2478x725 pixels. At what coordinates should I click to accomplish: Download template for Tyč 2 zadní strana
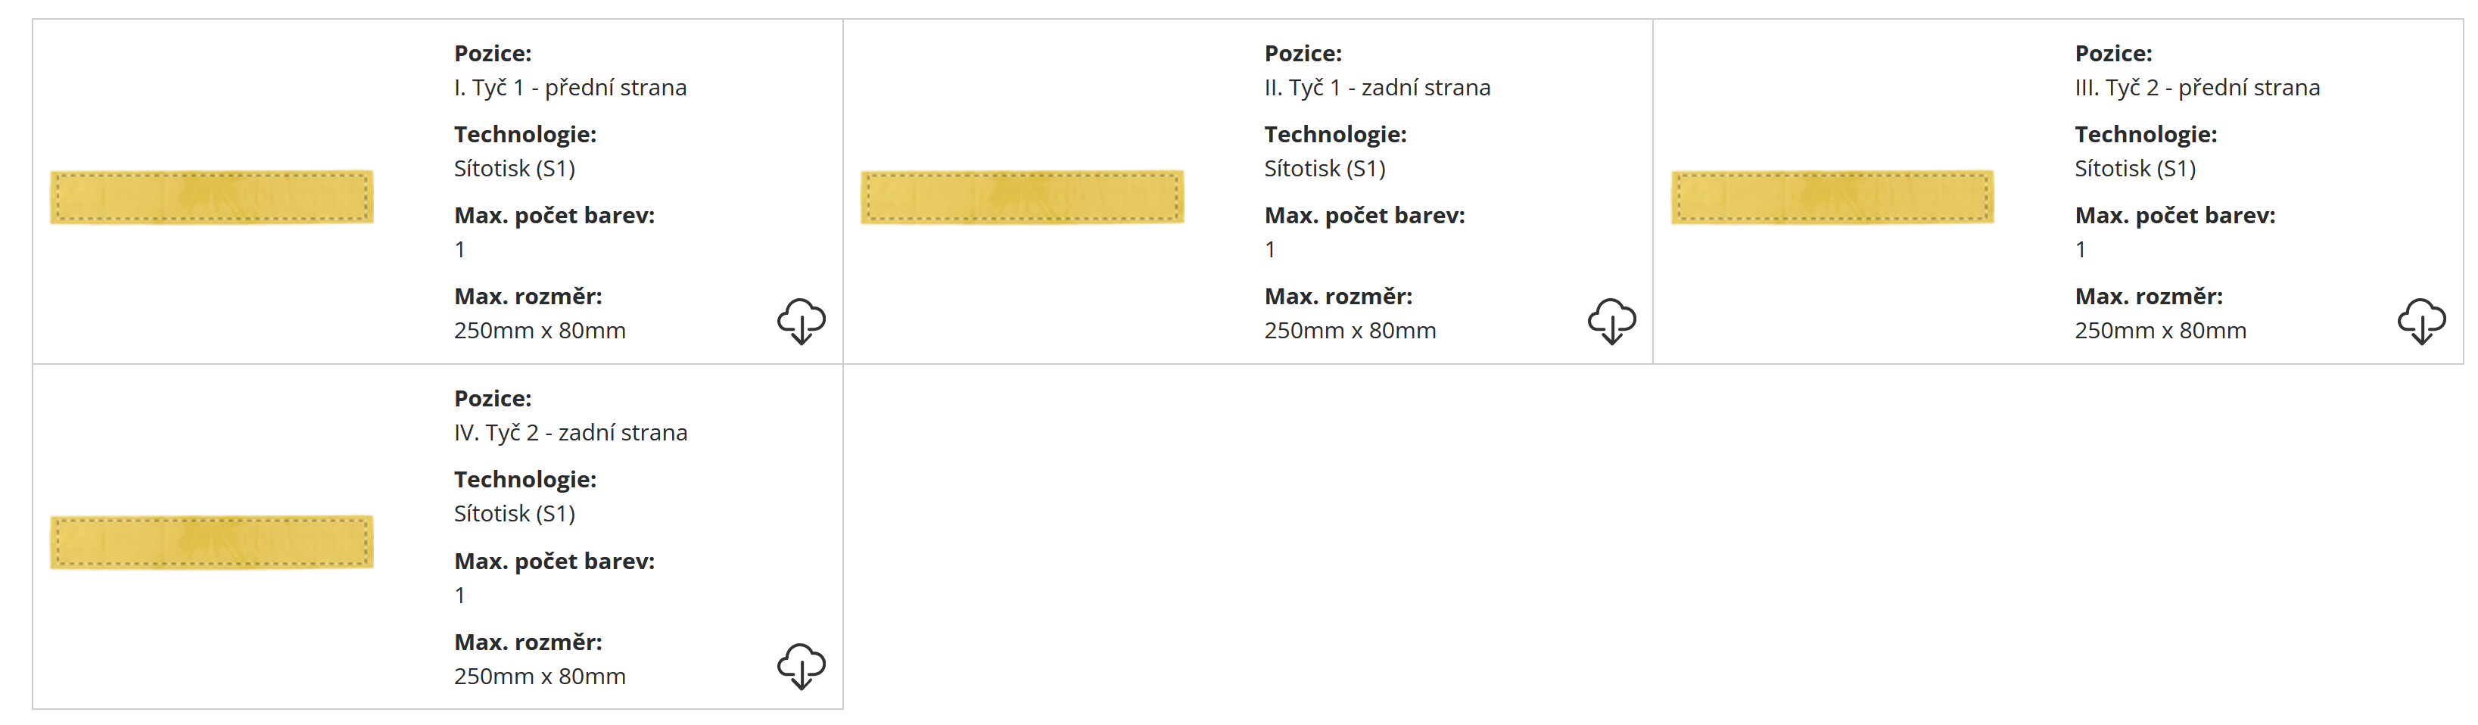[800, 665]
